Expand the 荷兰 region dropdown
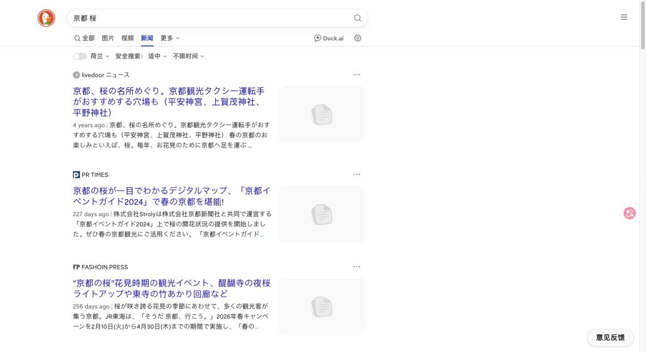The image size is (646, 352). [x=100, y=56]
